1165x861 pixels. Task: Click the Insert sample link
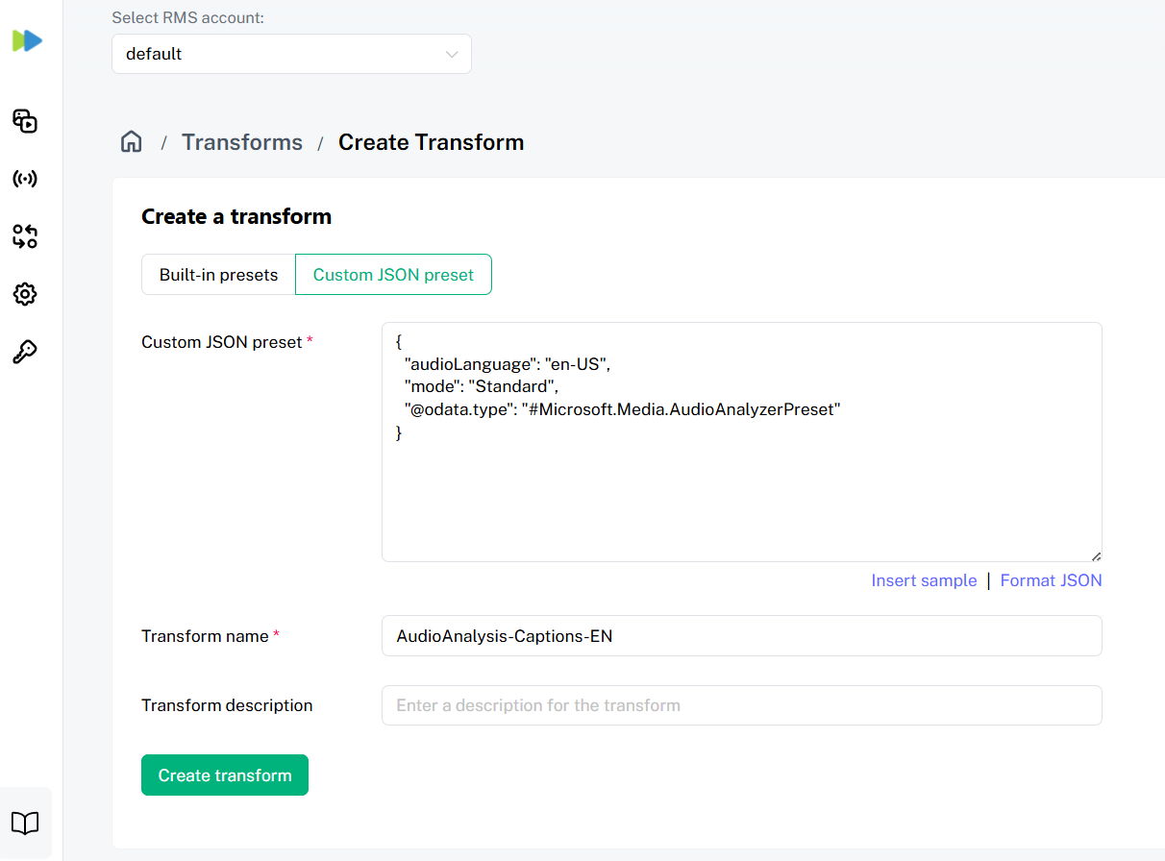tap(924, 580)
